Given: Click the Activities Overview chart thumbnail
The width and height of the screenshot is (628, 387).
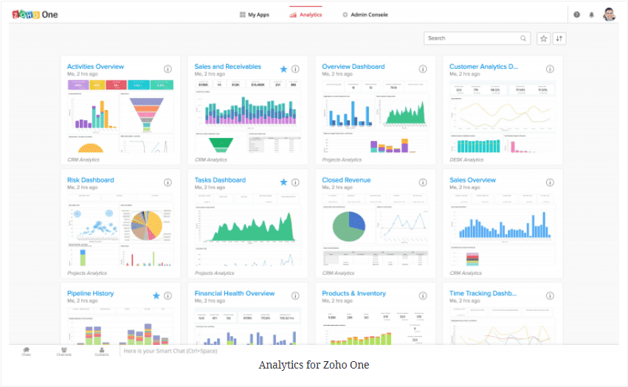Looking at the screenshot, I should coord(120,116).
